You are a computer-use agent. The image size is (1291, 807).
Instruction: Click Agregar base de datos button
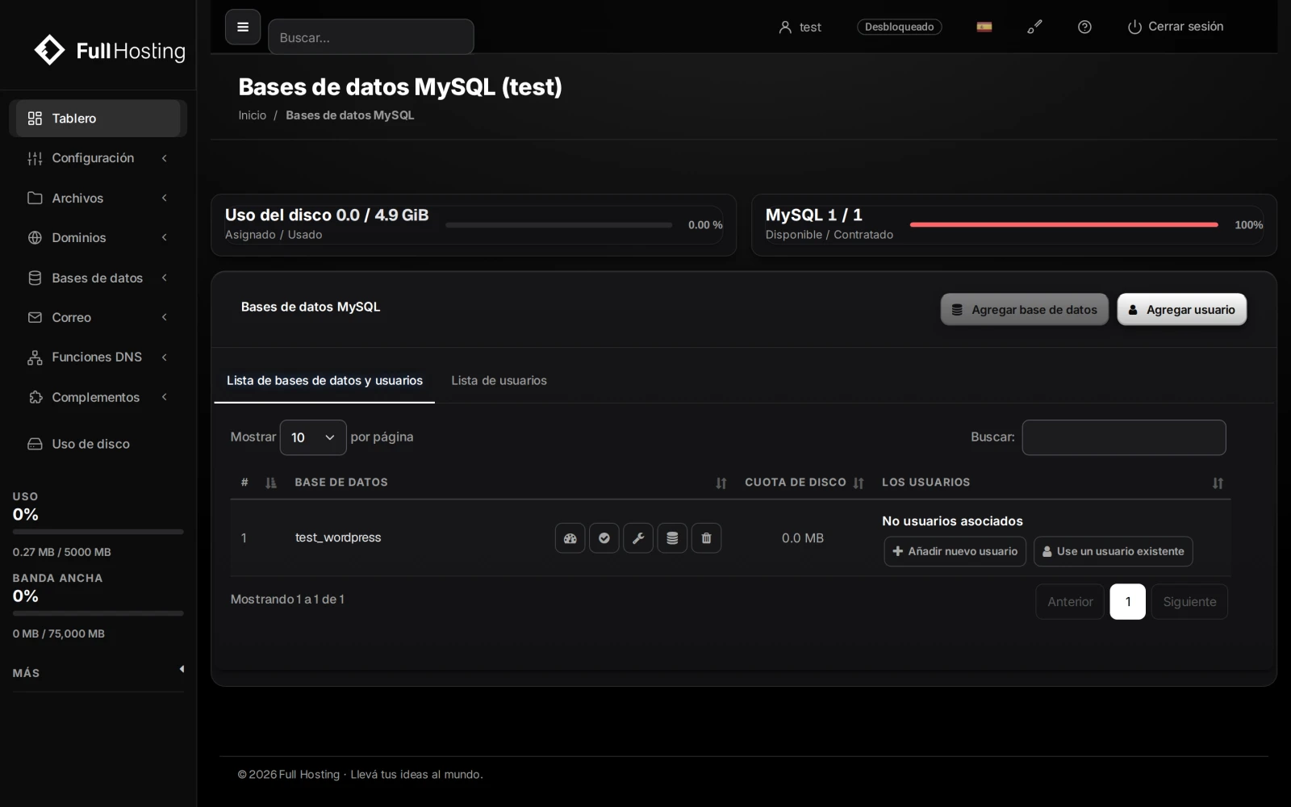pos(1024,309)
